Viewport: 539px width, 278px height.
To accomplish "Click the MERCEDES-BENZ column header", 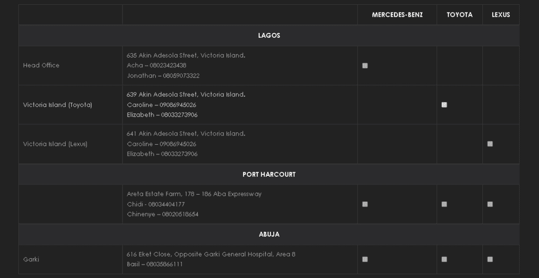I will click(397, 15).
